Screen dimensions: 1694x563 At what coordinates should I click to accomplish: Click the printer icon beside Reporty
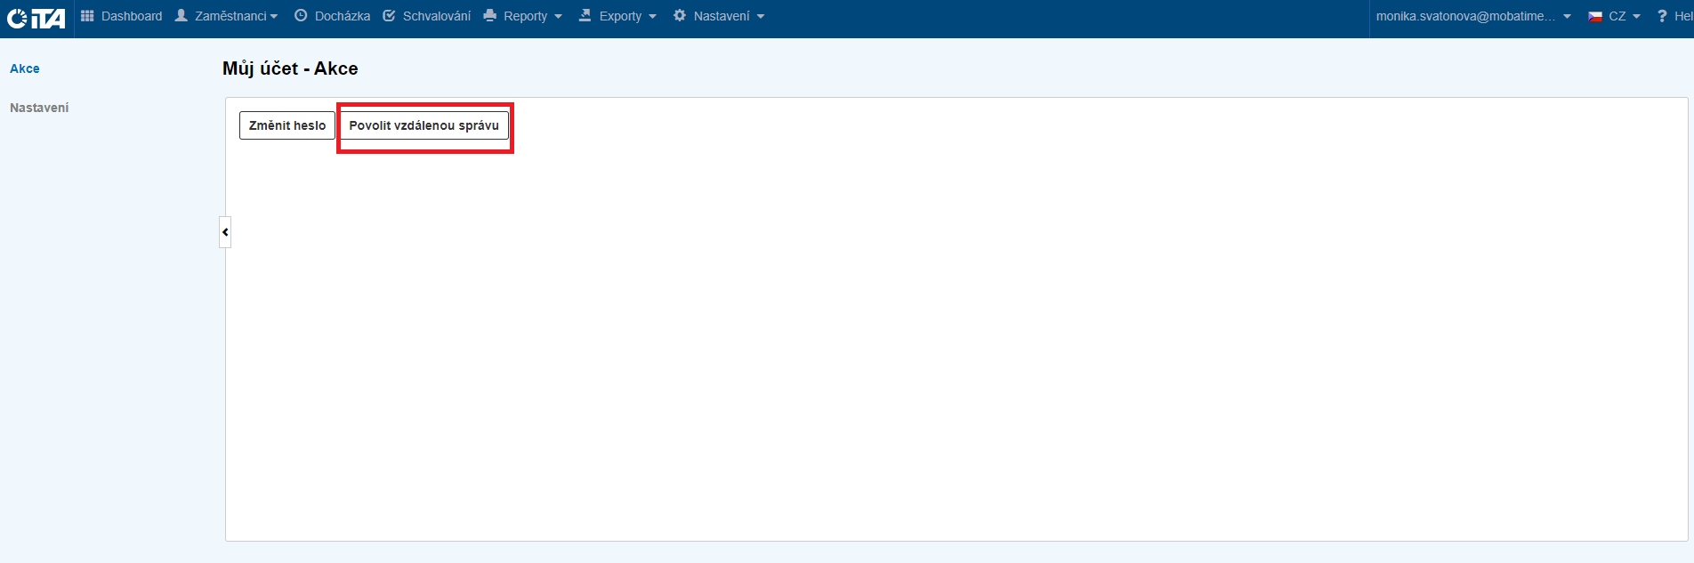click(489, 16)
